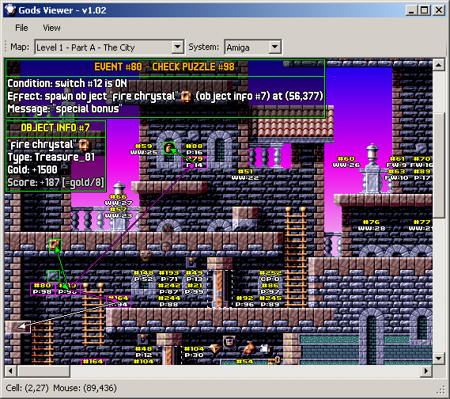
Task: Click event label #92 P:96
Action: (x=245, y=301)
